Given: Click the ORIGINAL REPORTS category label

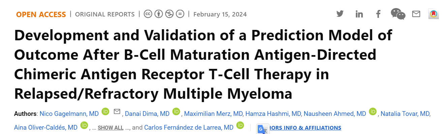Looking at the screenshot, I should click(105, 14).
